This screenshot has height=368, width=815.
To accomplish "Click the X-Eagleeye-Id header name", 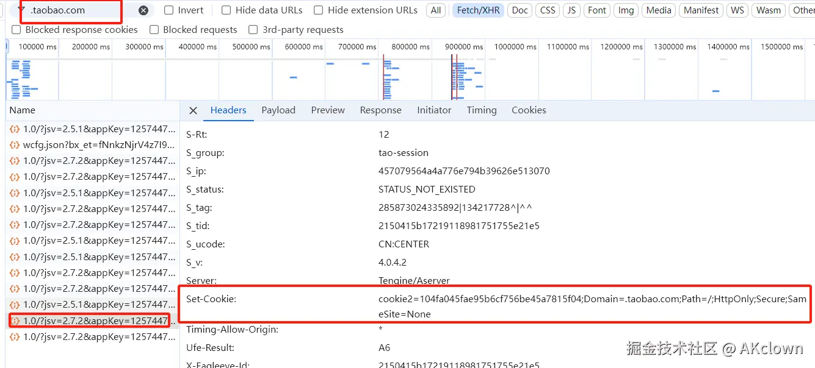I will pyautogui.click(x=218, y=364).
